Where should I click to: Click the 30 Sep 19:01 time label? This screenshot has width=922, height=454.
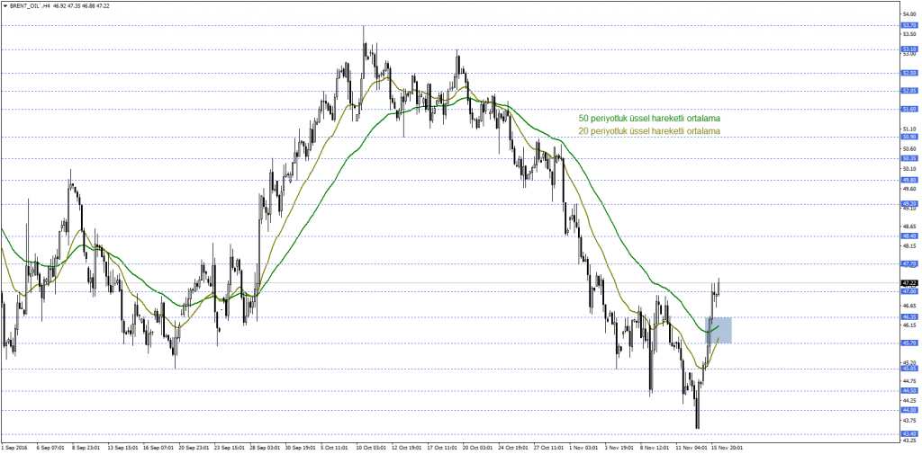coord(300,447)
